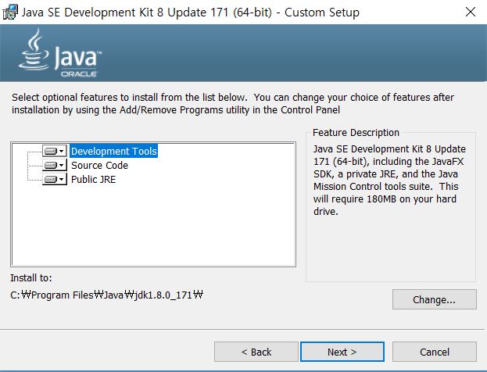Open Public JRE feature install dropdown
Image resolution: width=487 pixels, height=372 pixels.
55,179
